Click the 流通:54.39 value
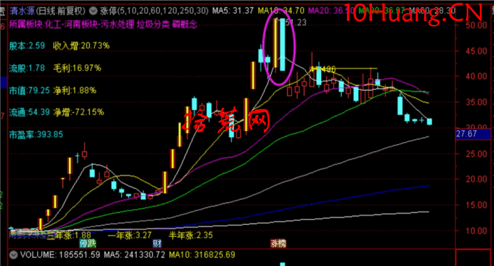494x266 pixels. tap(29, 112)
